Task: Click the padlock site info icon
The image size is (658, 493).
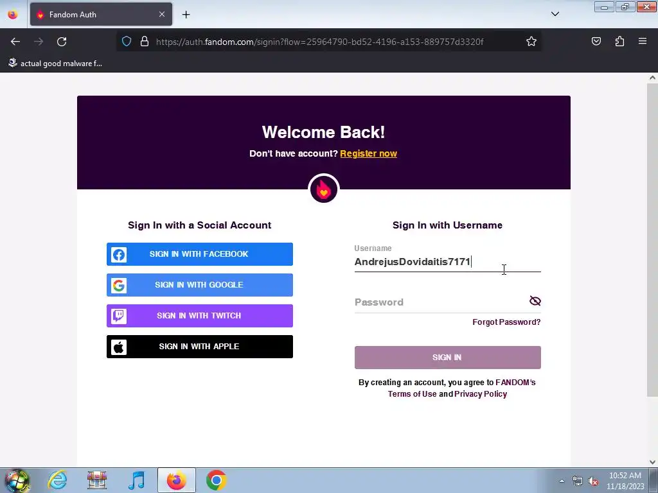Action: tap(145, 42)
